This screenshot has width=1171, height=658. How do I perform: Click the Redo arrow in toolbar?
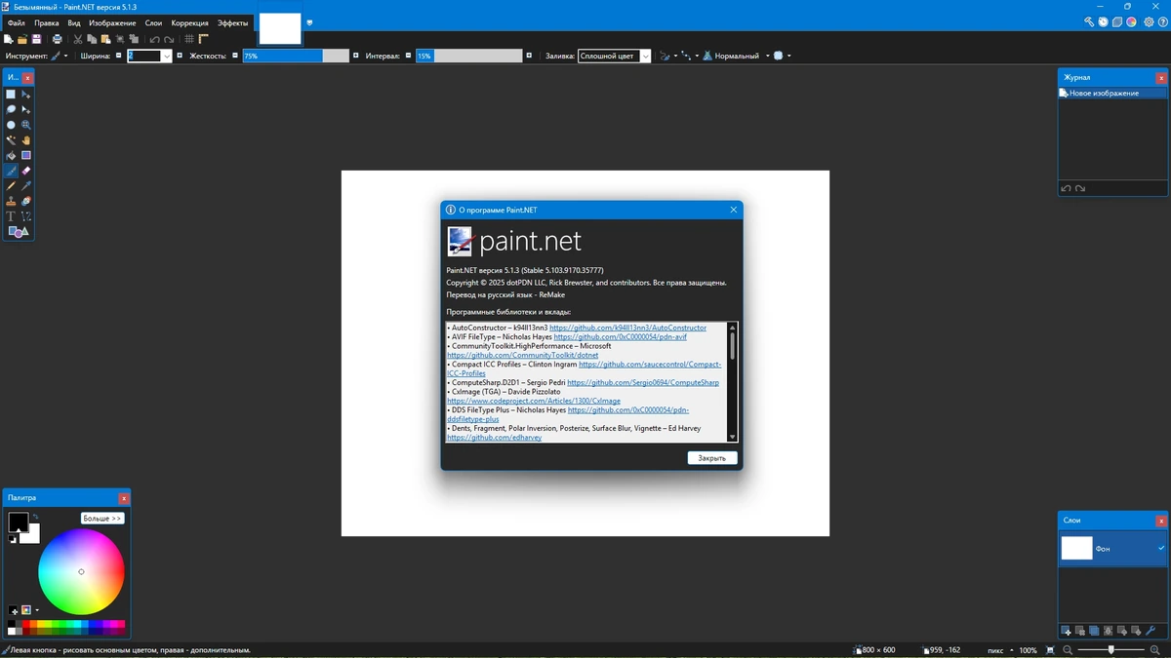click(169, 39)
